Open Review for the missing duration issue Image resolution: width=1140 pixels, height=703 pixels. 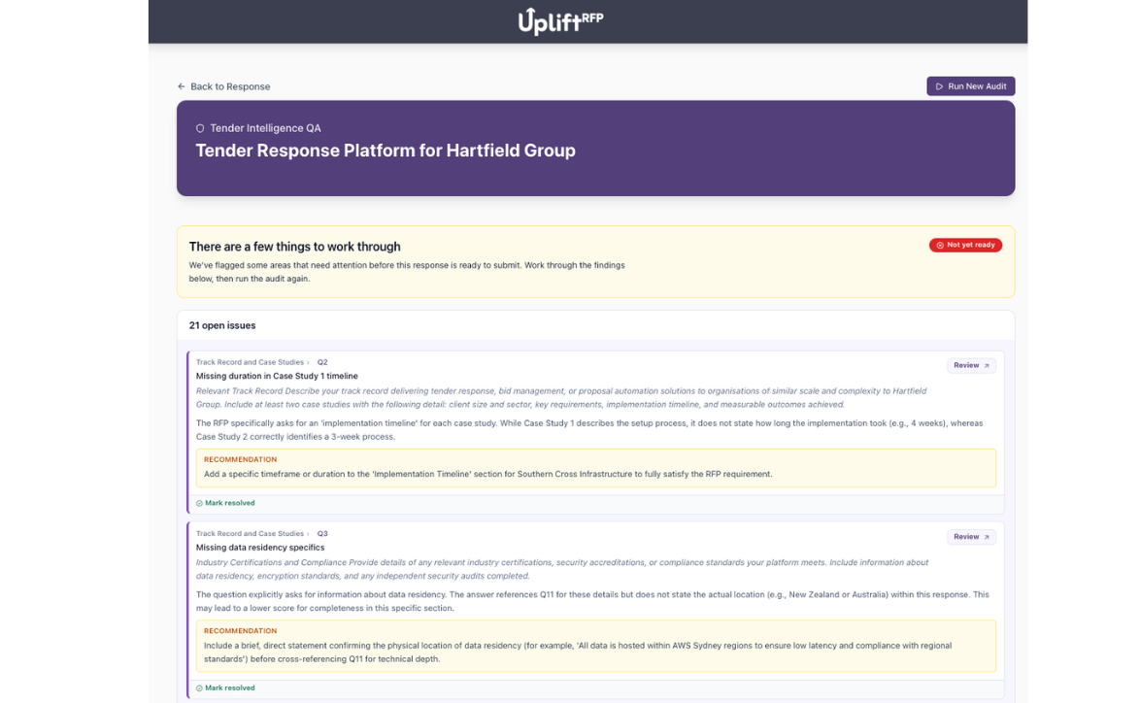(x=970, y=365)
